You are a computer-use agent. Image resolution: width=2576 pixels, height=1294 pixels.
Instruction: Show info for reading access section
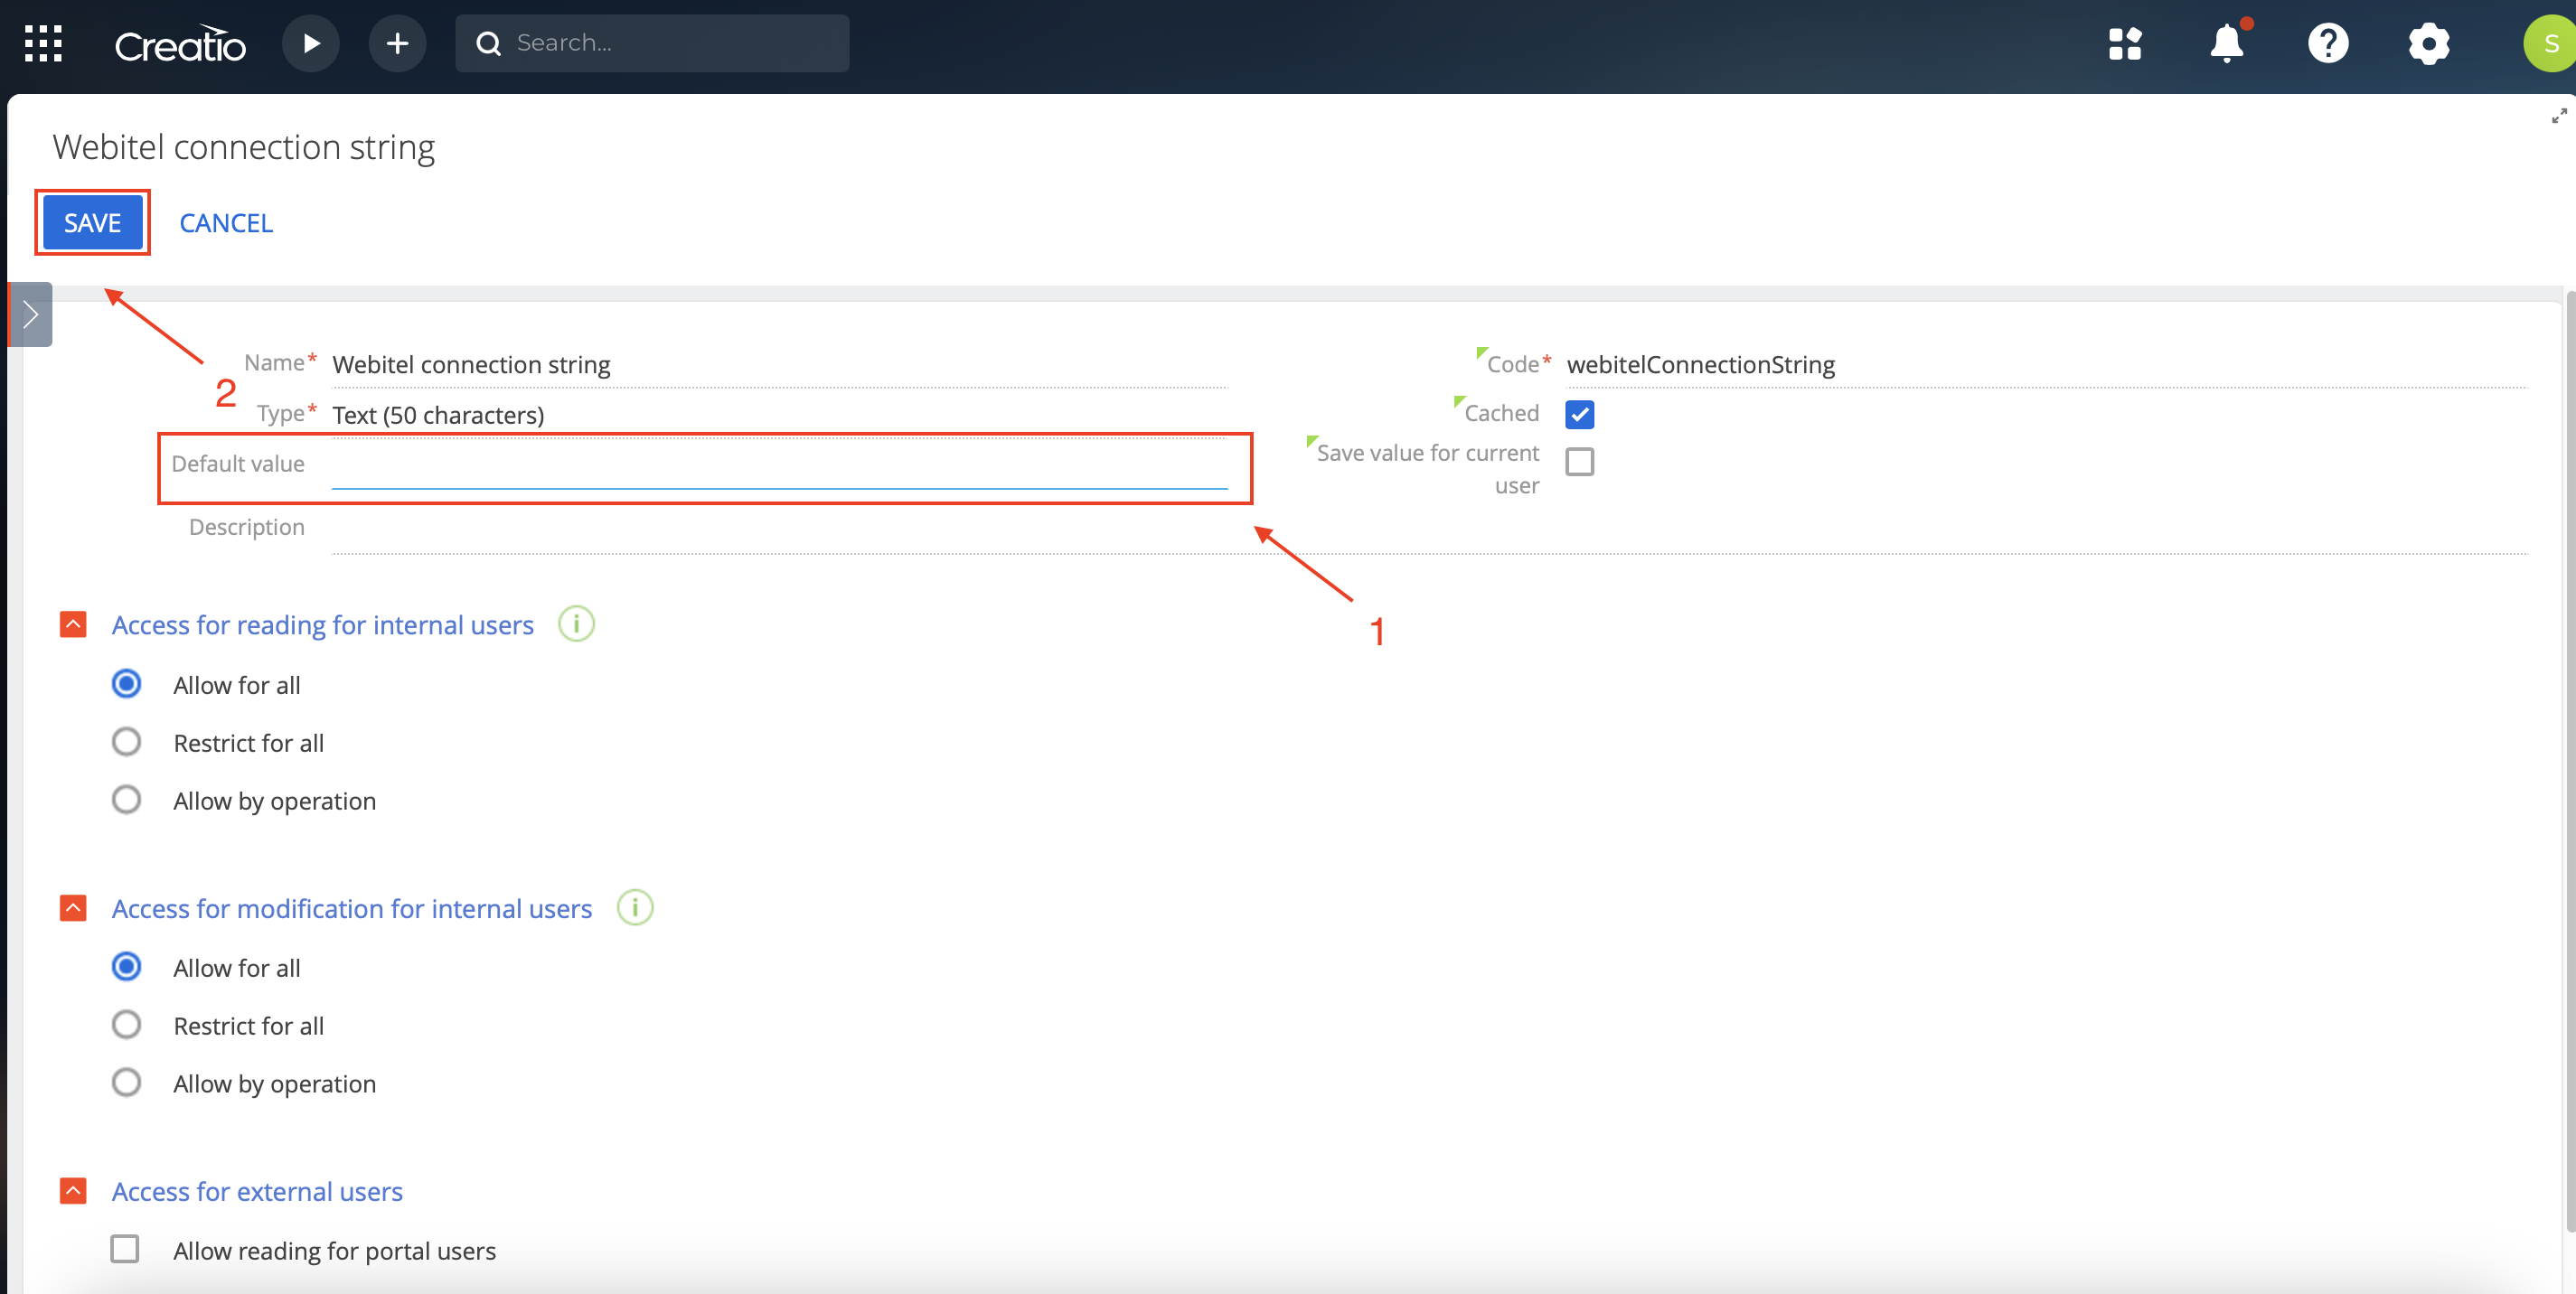point(576,624)
